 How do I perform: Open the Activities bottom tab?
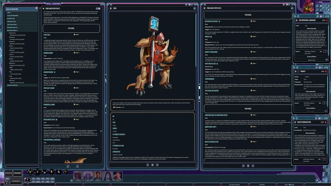[262, 184]
